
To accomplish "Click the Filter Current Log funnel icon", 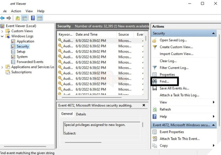I will 155,68.
